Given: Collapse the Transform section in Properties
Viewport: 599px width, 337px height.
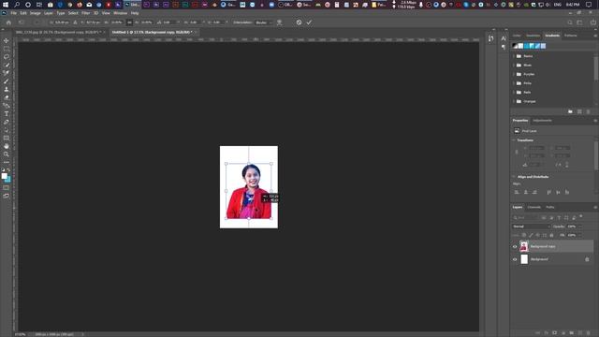Looking at the screenshot, I should tap(514, 140).
